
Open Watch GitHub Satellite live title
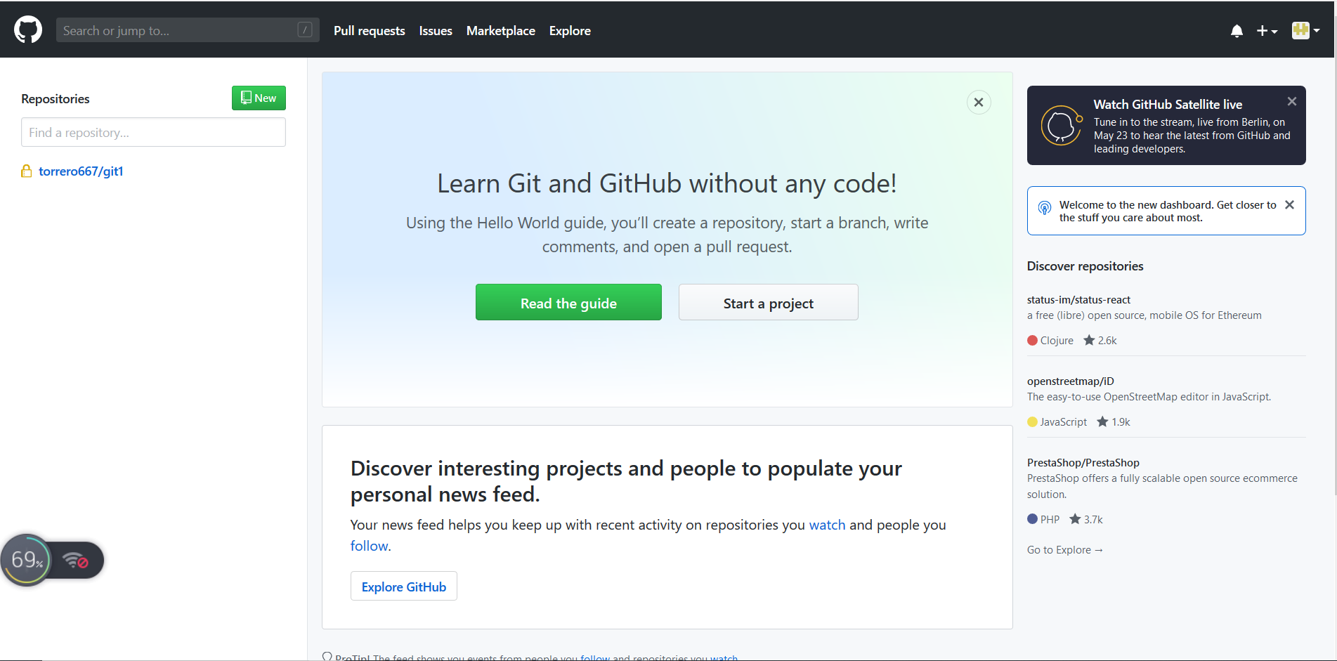point(1168,105)
